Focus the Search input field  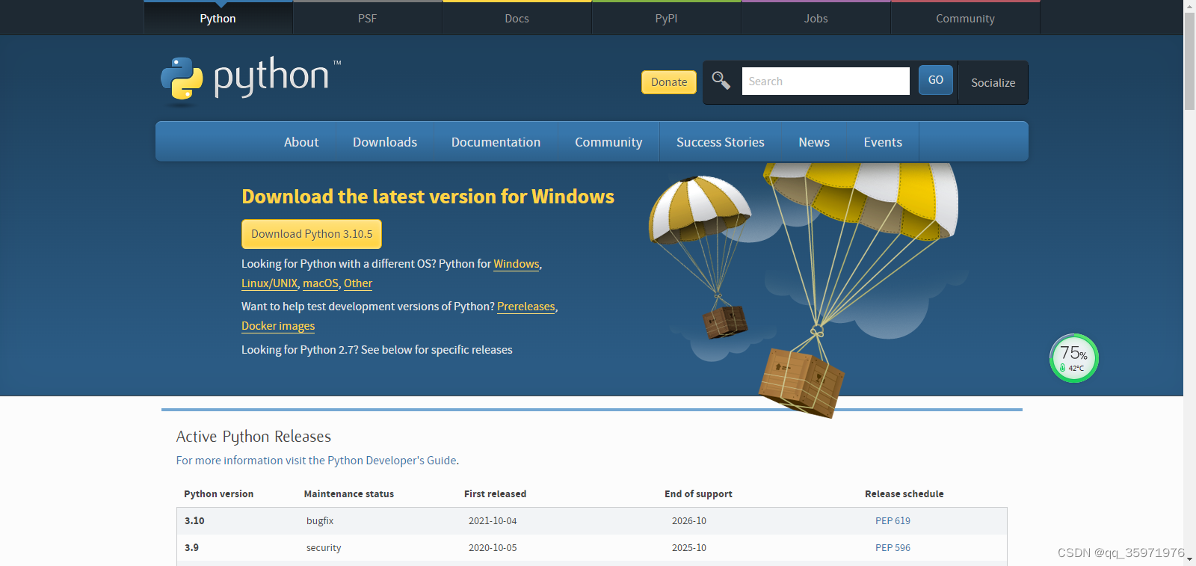[x=825, y=81]
